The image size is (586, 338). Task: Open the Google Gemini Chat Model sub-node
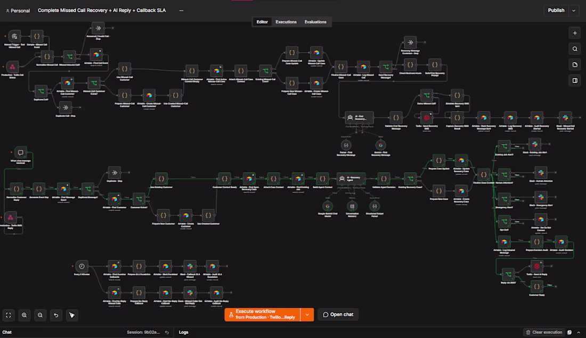328,206
